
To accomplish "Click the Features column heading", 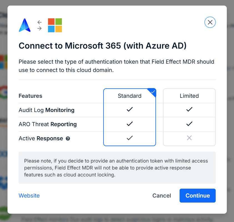I will [x=31, y=96].
